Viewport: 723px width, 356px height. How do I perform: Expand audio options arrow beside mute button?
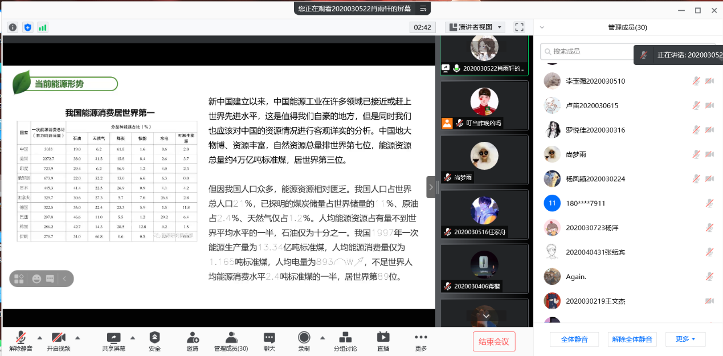[x=40, y=337]
